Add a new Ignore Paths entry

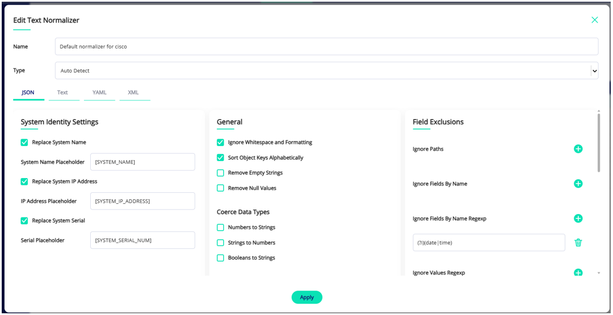click(x=578, y=149)
